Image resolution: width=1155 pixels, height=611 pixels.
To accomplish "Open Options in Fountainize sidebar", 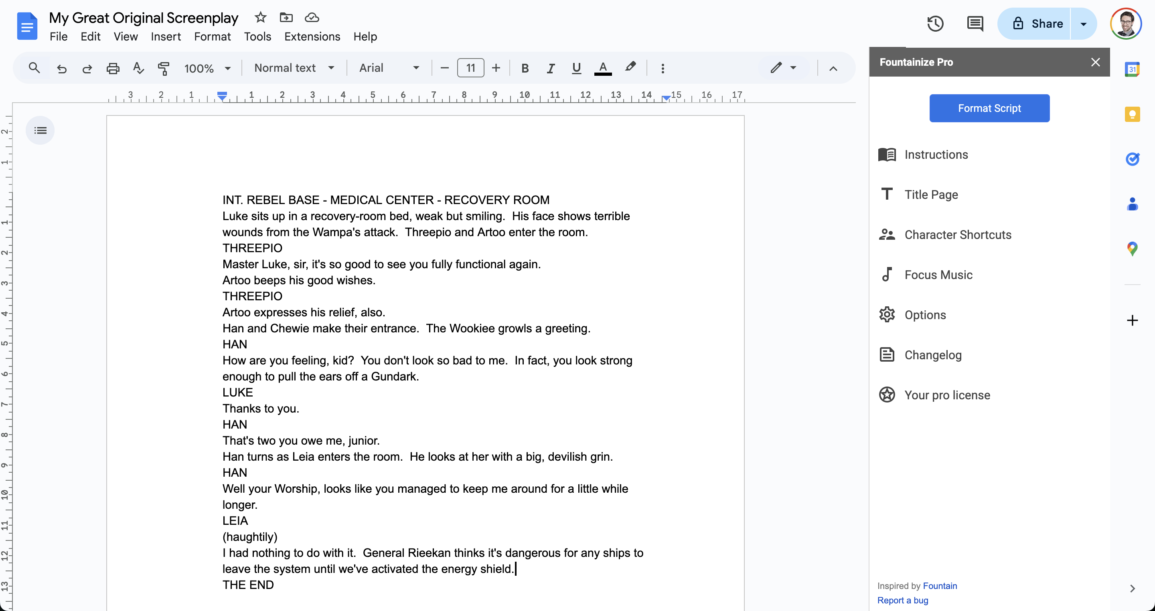I will pyautogui.click(x=912, y=315).
